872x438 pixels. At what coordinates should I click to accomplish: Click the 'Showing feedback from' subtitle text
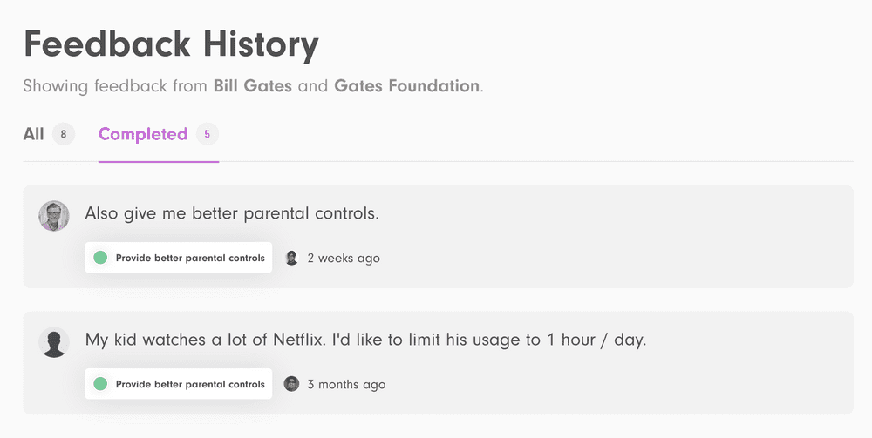click(116, 86)
